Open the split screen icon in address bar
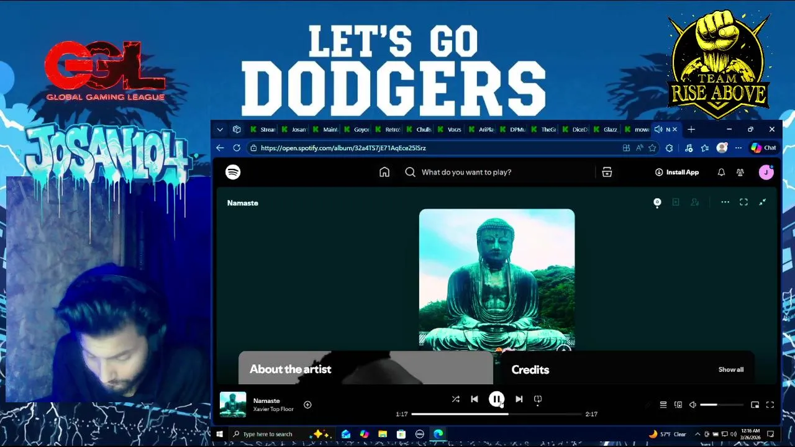 pyautogui.click(x=626, y=148)
